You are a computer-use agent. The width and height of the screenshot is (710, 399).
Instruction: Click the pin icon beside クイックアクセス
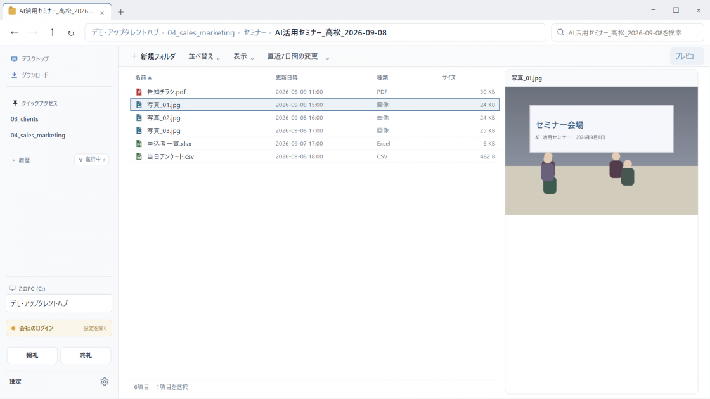click(15, 103)
